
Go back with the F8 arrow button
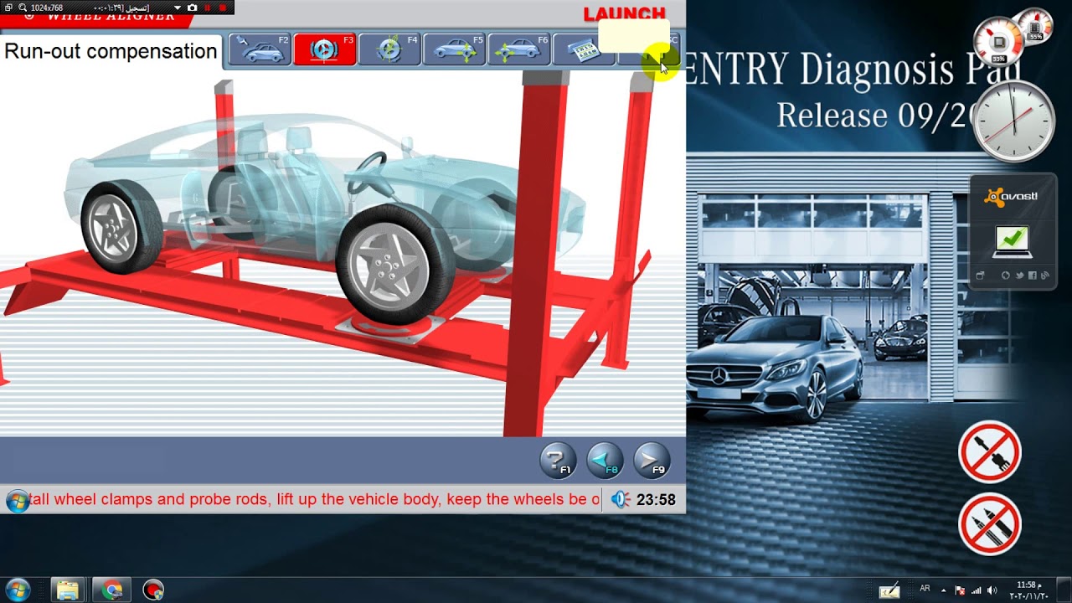tap(605, 461)
